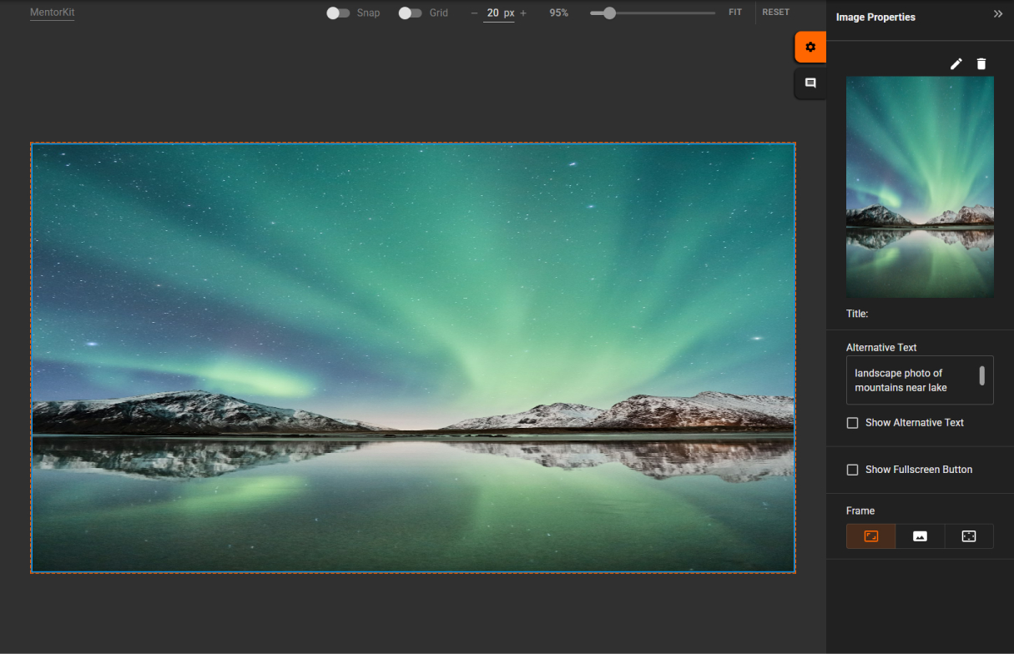Select the middle frame style with picture icon
The width and height of the screenshot is (1014, 654).
click(x=920, y=536)
